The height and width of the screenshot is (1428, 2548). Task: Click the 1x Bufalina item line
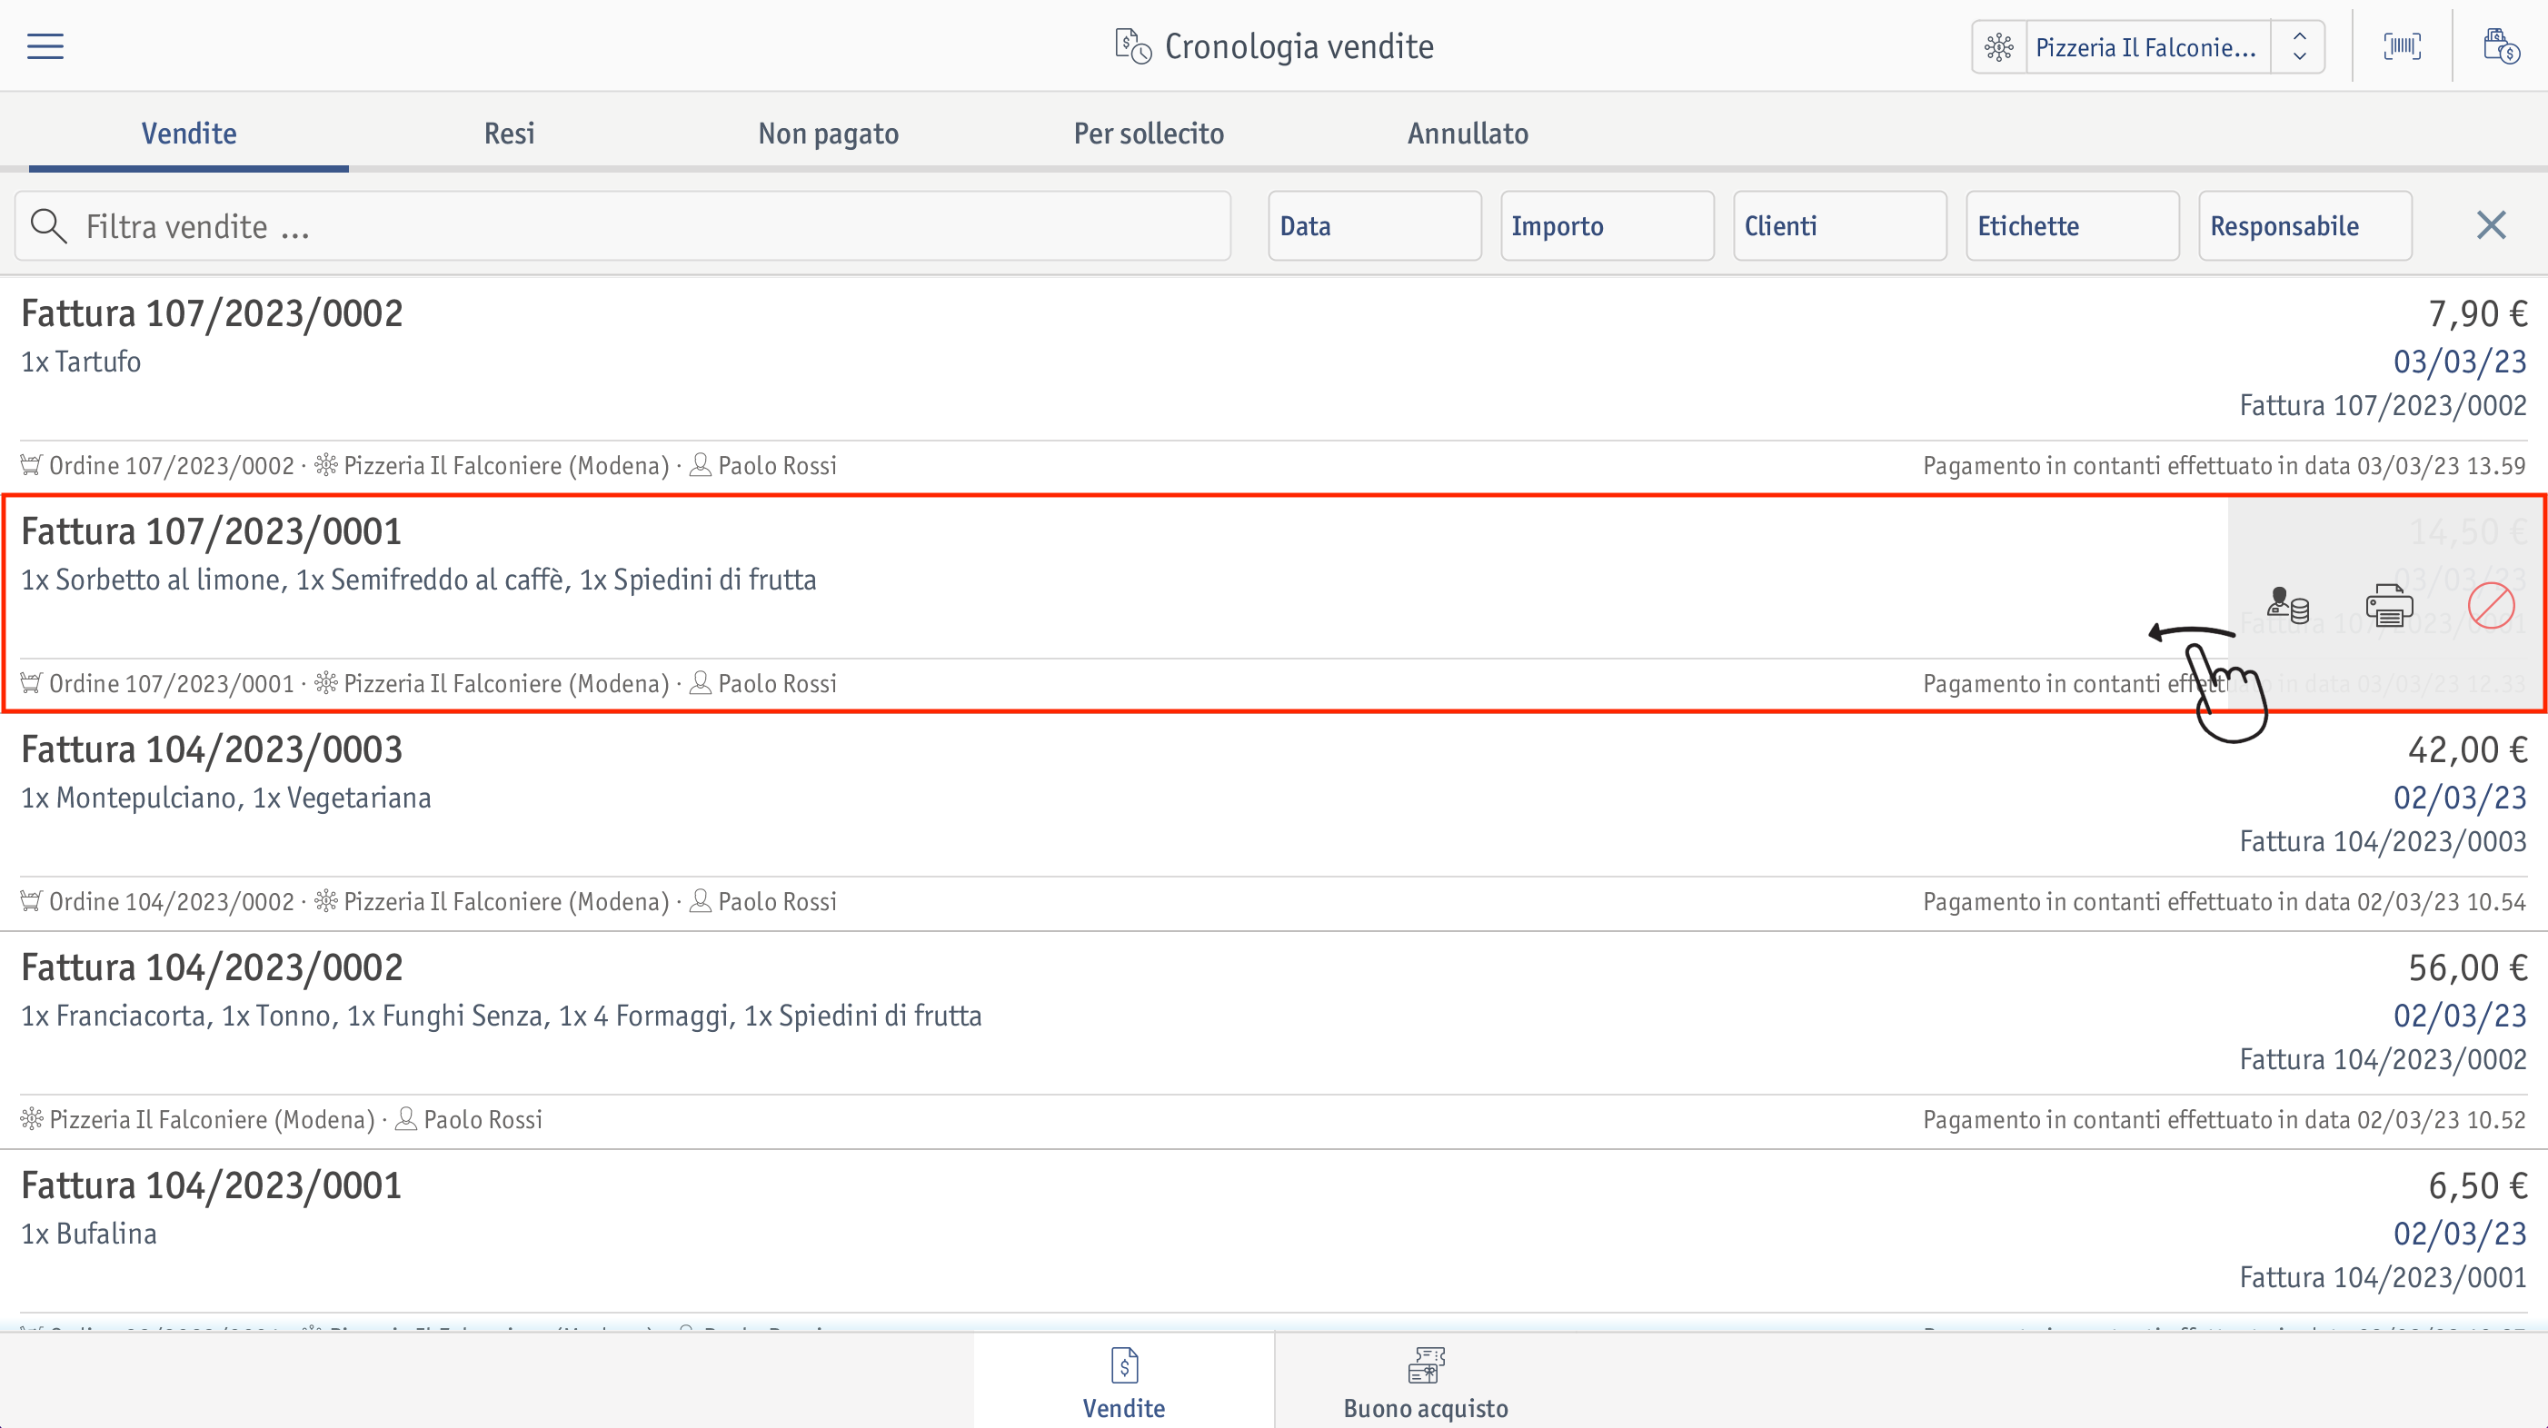89,1235
